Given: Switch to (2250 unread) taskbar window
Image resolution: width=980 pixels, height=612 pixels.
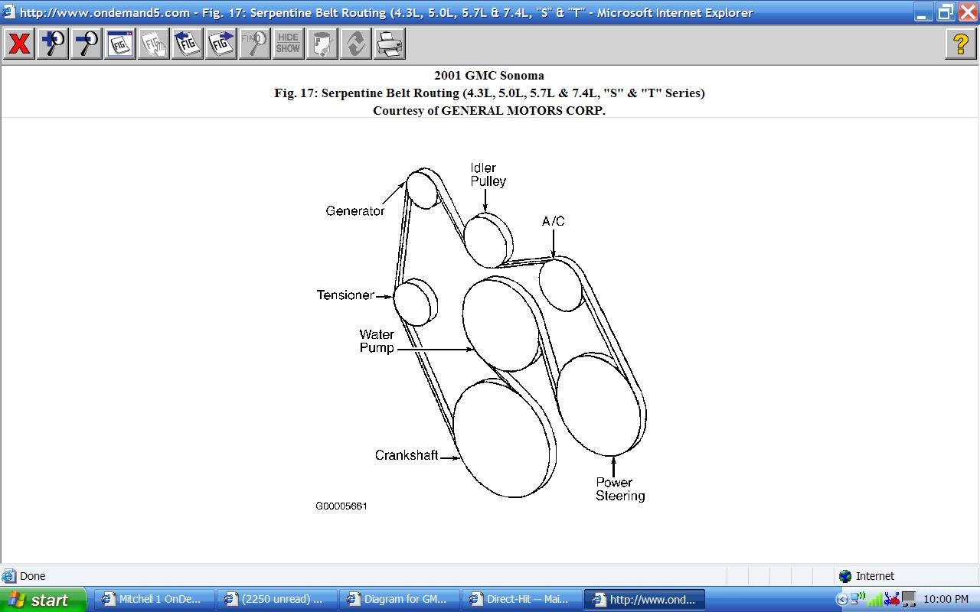Looking at the screenshot, I should [276, 599].
